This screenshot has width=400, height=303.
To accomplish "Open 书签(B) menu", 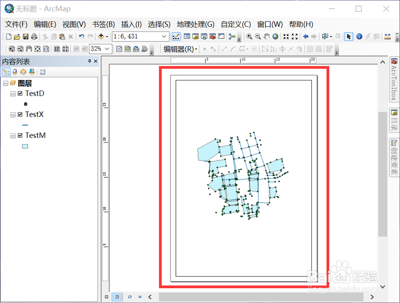I will [103, 25].
